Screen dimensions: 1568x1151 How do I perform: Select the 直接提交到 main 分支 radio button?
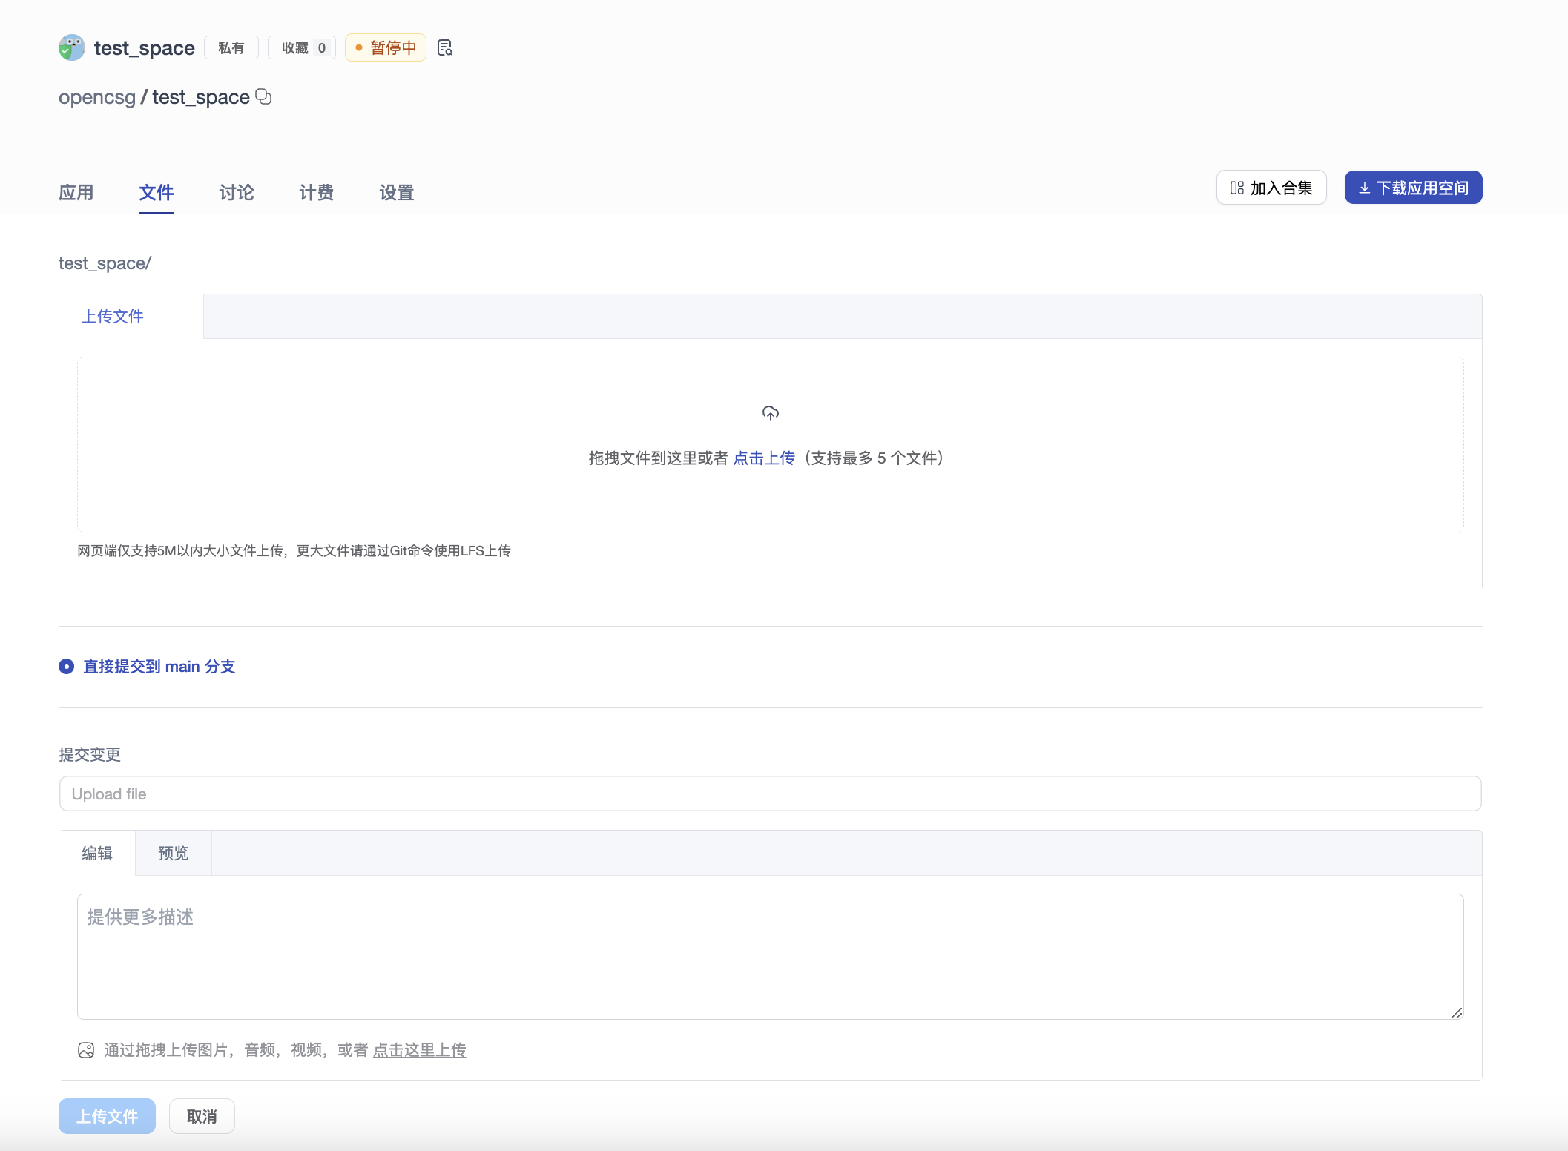[66, 667]
